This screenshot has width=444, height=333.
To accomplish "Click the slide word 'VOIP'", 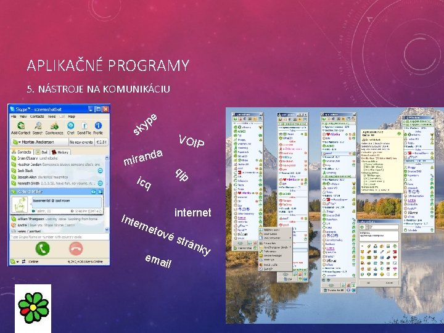I will click(191, 141).
